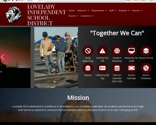156x125 pixels.
Task: Advance to the next slideshow photo
Action: click(75, 57)
